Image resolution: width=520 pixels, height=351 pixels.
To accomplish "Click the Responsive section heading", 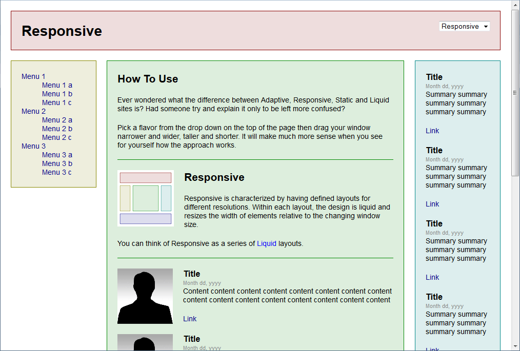I will (x=214, y=177).
